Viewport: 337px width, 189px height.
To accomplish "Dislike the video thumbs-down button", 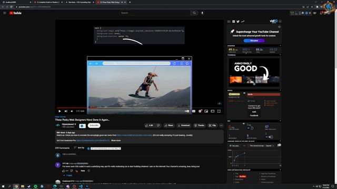I will 158,125.
